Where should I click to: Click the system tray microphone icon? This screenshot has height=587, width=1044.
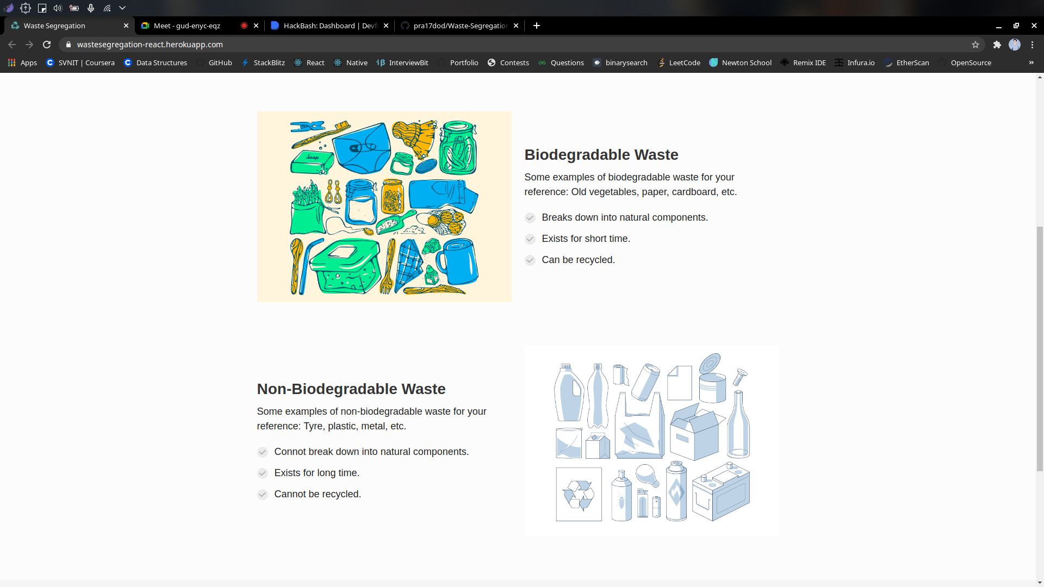click(91, 8)
